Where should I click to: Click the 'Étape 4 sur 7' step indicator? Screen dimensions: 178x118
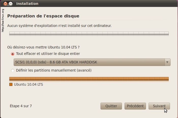pyautogui.click(x=21, y=106)
